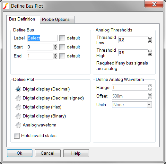Check Hold invalid states option
Screen dimensions: 166x164
pyautogui.click(x=17, y=136)
